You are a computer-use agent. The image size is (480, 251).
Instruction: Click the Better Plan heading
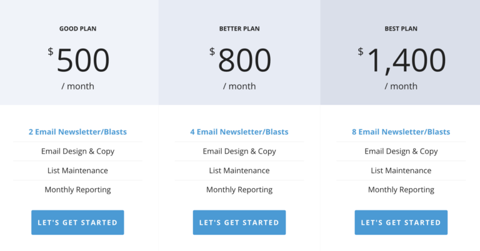tap(239, 29)
